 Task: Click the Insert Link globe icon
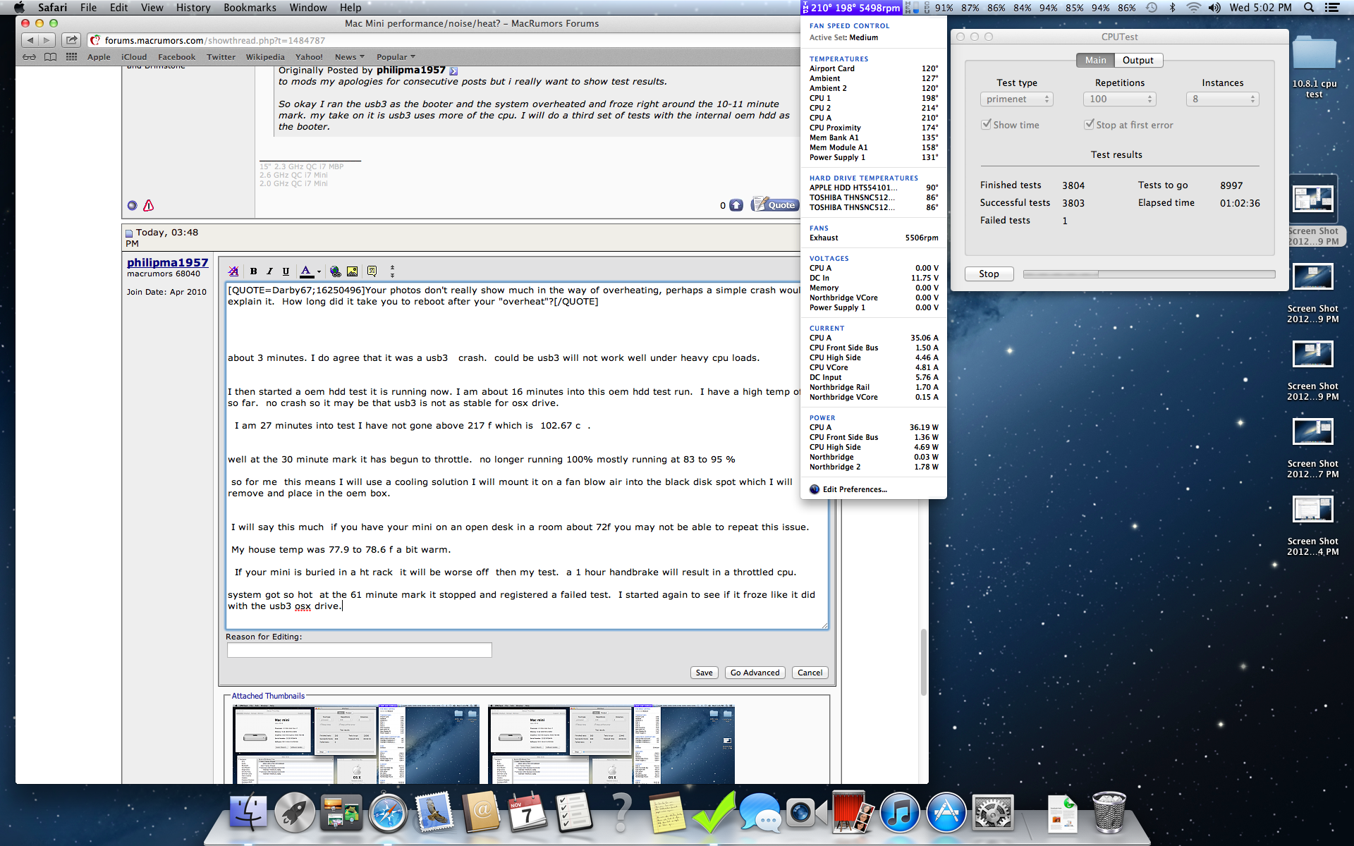(336, 271)
